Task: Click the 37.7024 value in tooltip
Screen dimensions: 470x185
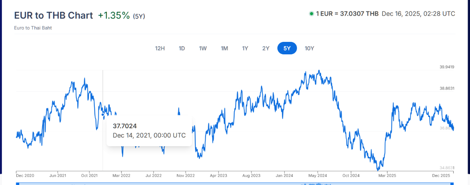Action: coord(125,126)
